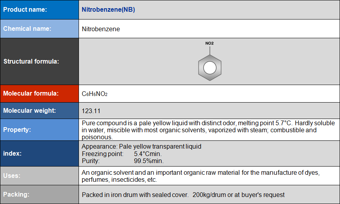Select the Nitrobenzene(NB) product name text
Screen dimensions: 340x204
pos(108,9)
